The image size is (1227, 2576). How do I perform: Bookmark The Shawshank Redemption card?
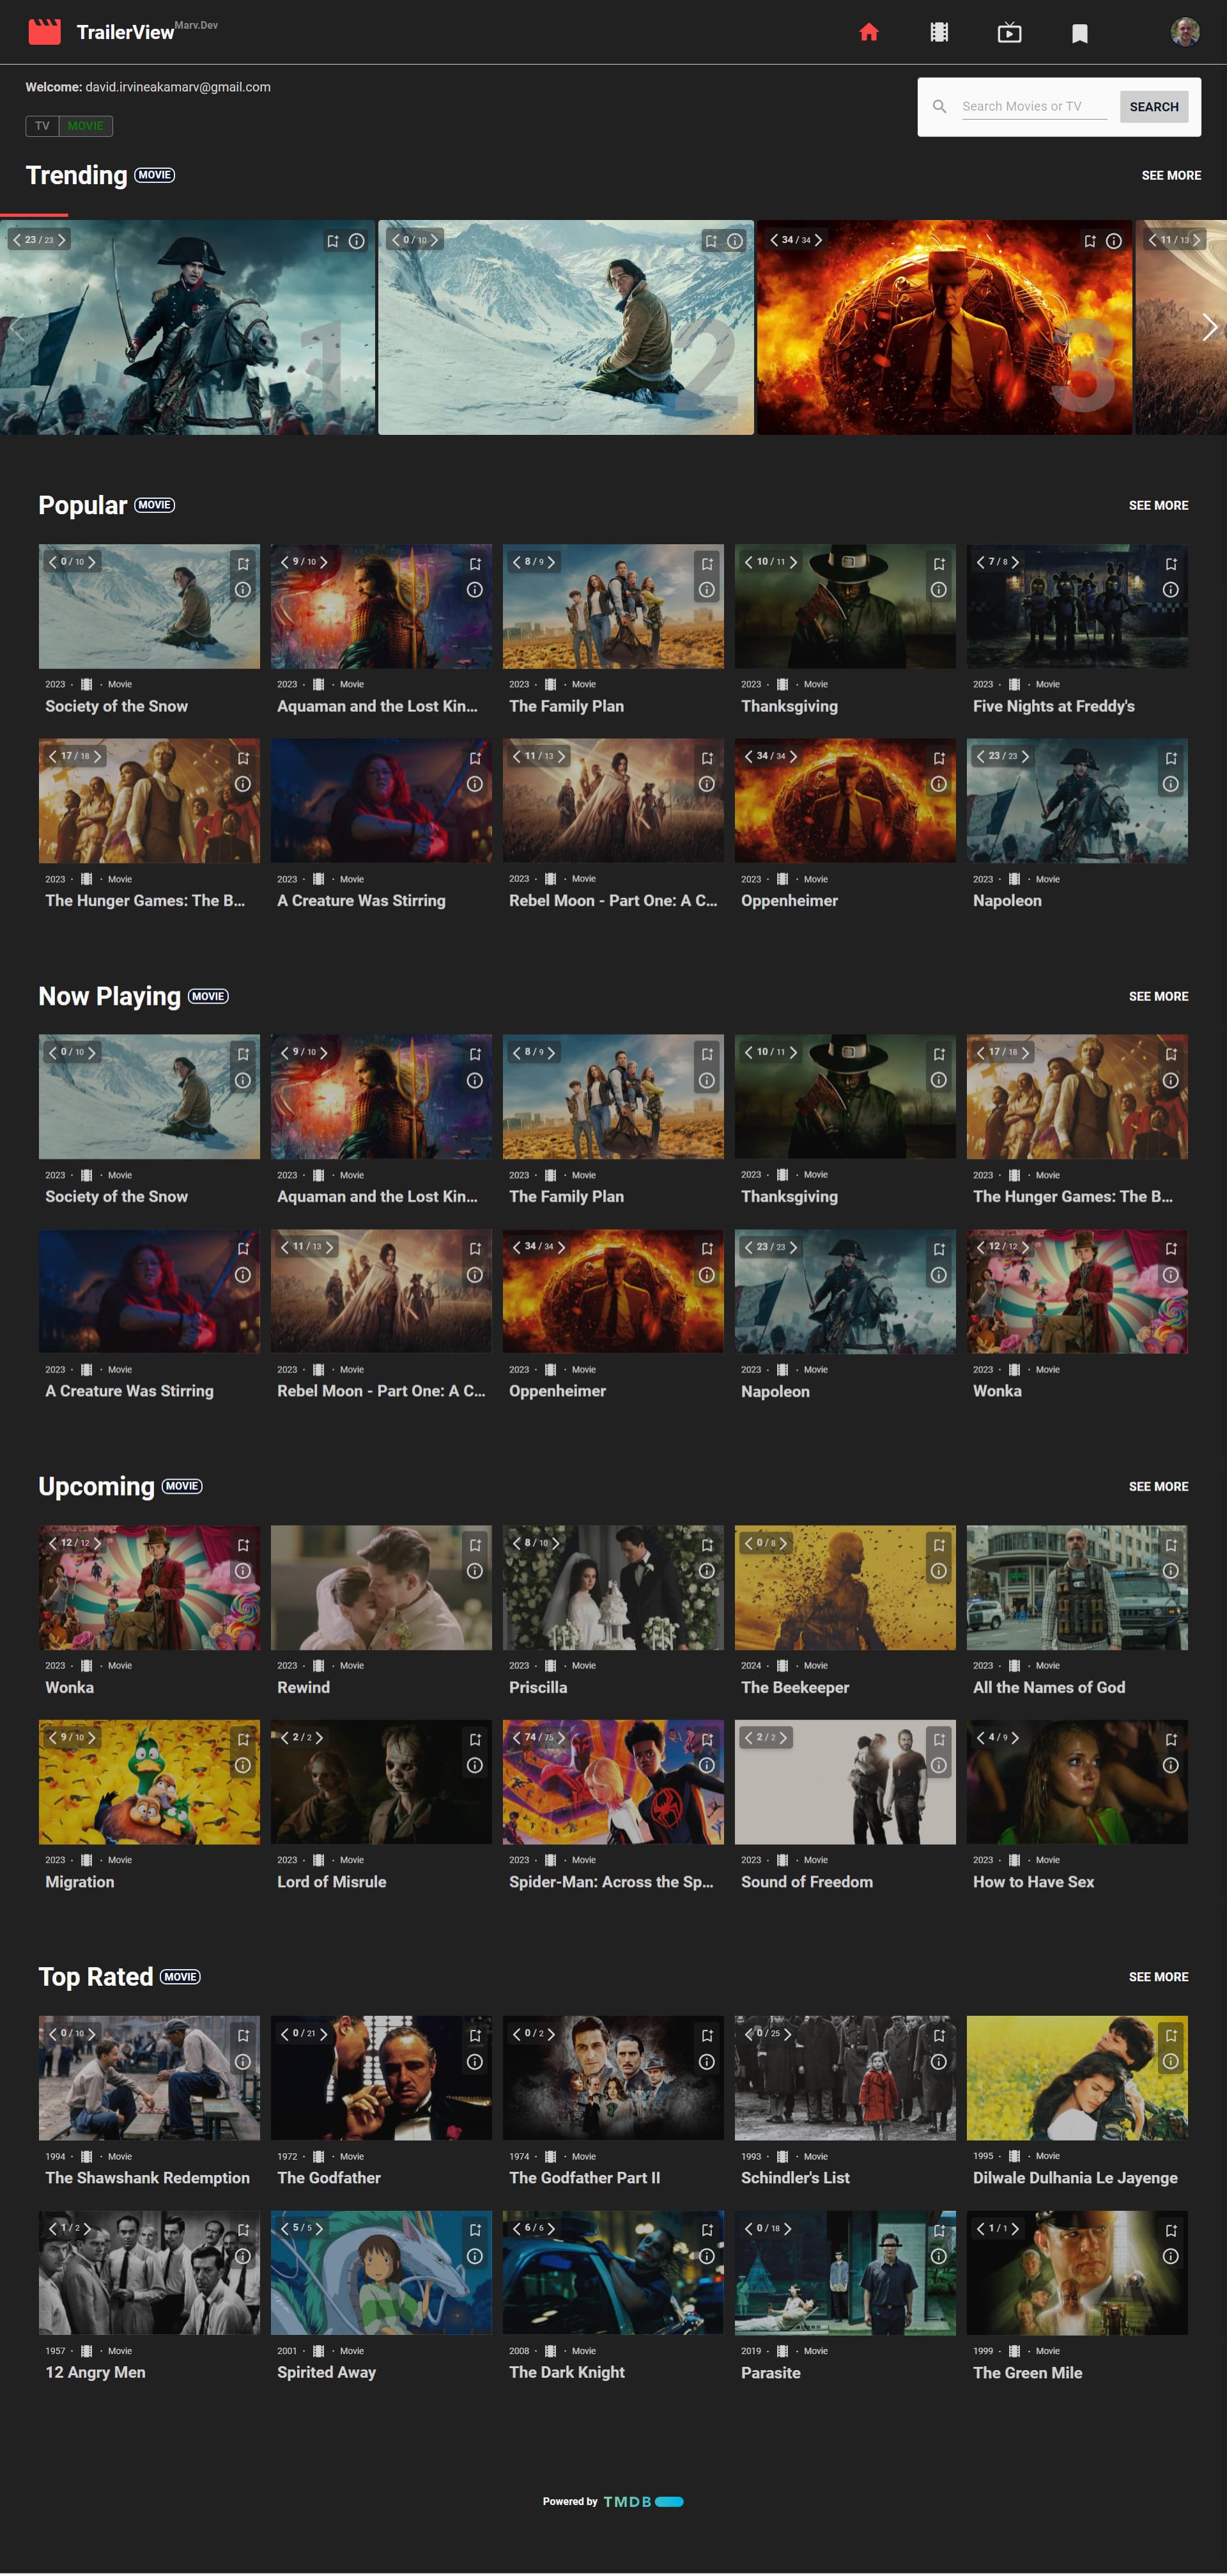tap(243, 2035)
